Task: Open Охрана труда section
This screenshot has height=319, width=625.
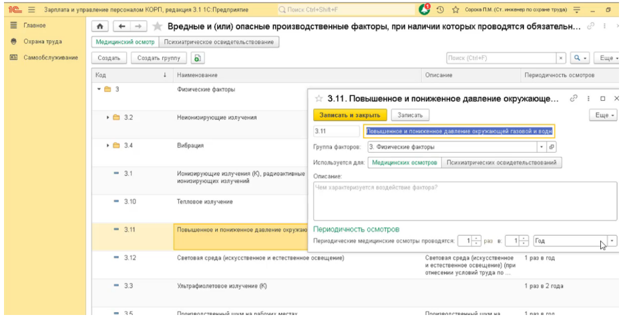Action: (43, 41)
